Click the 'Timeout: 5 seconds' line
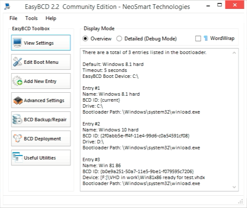Screen dimensions: 247x208 (x=105, y=70)
